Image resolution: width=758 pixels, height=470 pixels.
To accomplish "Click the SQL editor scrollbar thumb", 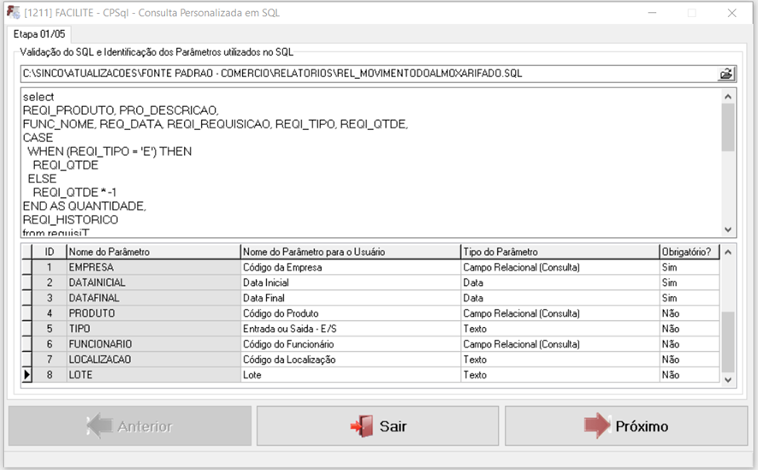I will coord(728,128).
